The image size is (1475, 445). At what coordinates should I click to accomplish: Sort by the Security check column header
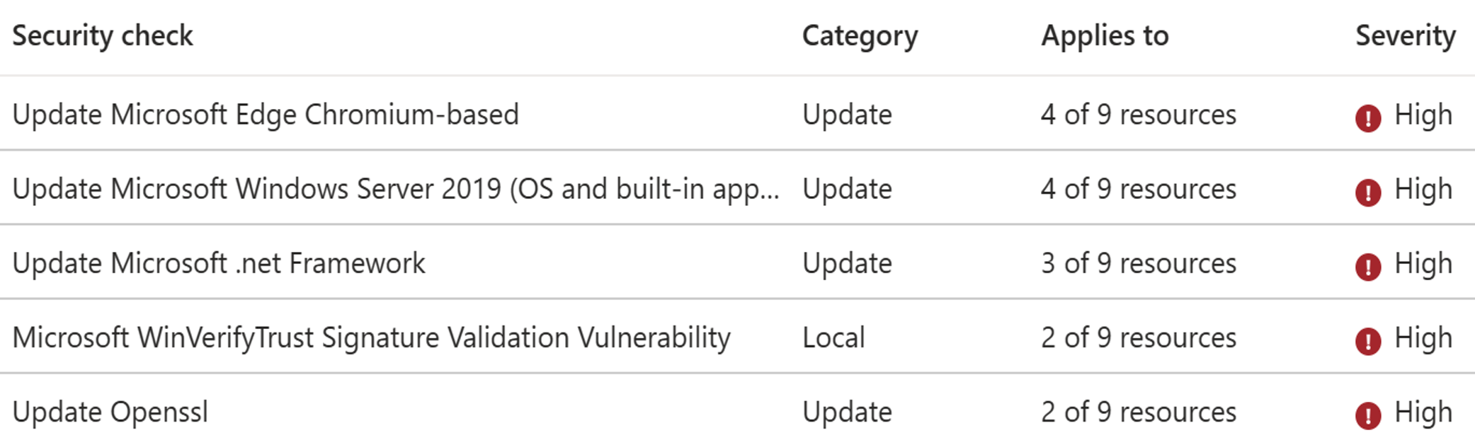pos(103,36)
